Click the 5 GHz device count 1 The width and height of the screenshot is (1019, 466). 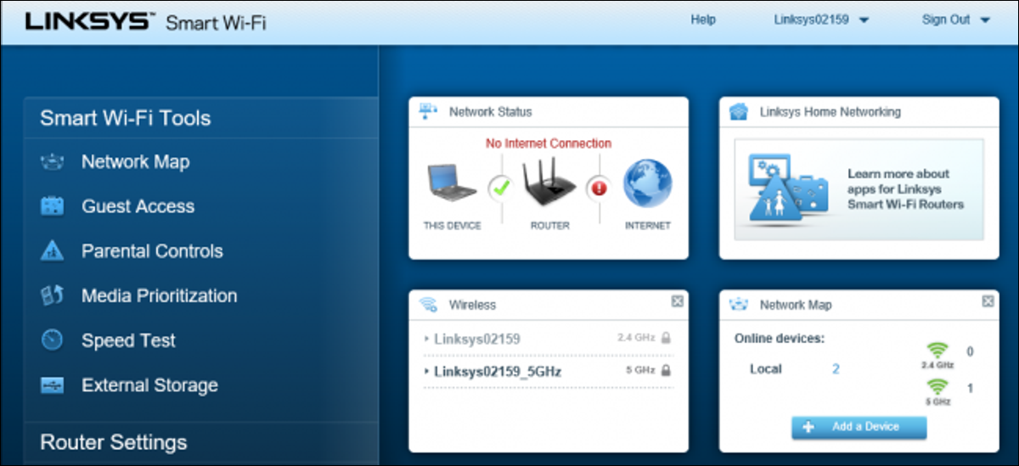tap(970, 389)
